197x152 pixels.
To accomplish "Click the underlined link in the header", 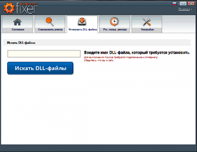I will point(184,9).
